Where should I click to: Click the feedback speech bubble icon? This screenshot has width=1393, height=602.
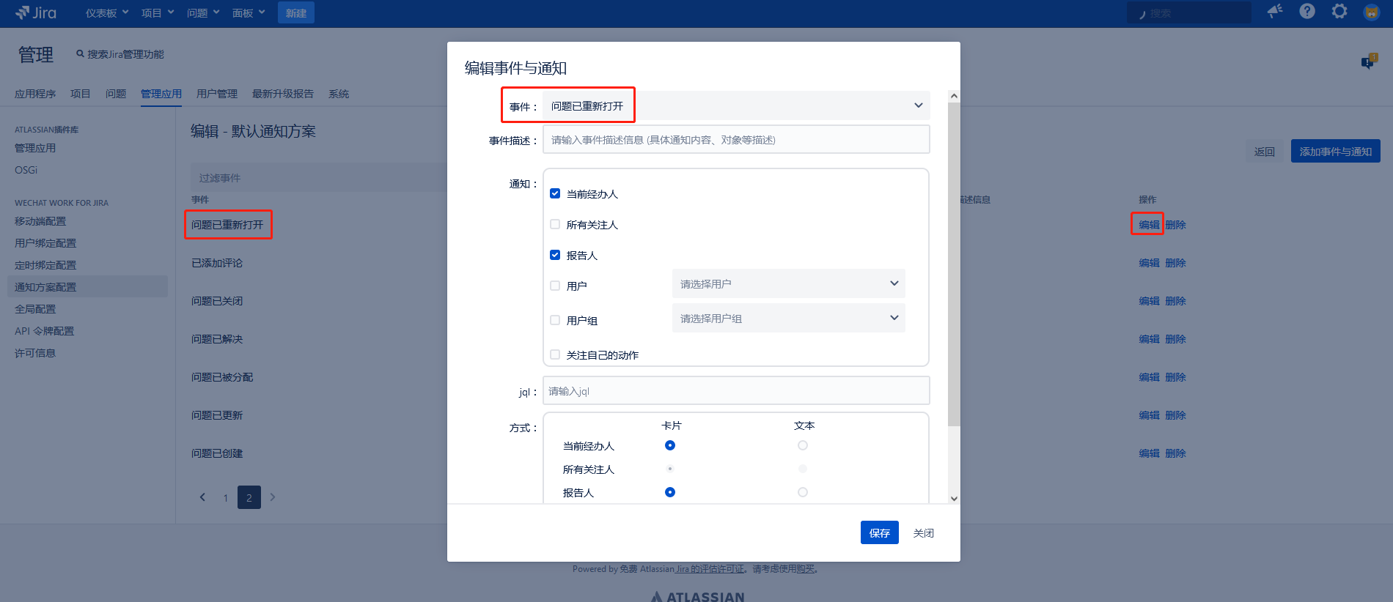1368,62
